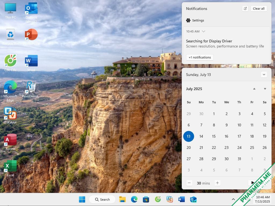Viewport: 275px width, 206px height.
Task: Launch Microsoft Edge from the taskbar
Action: (x=134, y=199)
